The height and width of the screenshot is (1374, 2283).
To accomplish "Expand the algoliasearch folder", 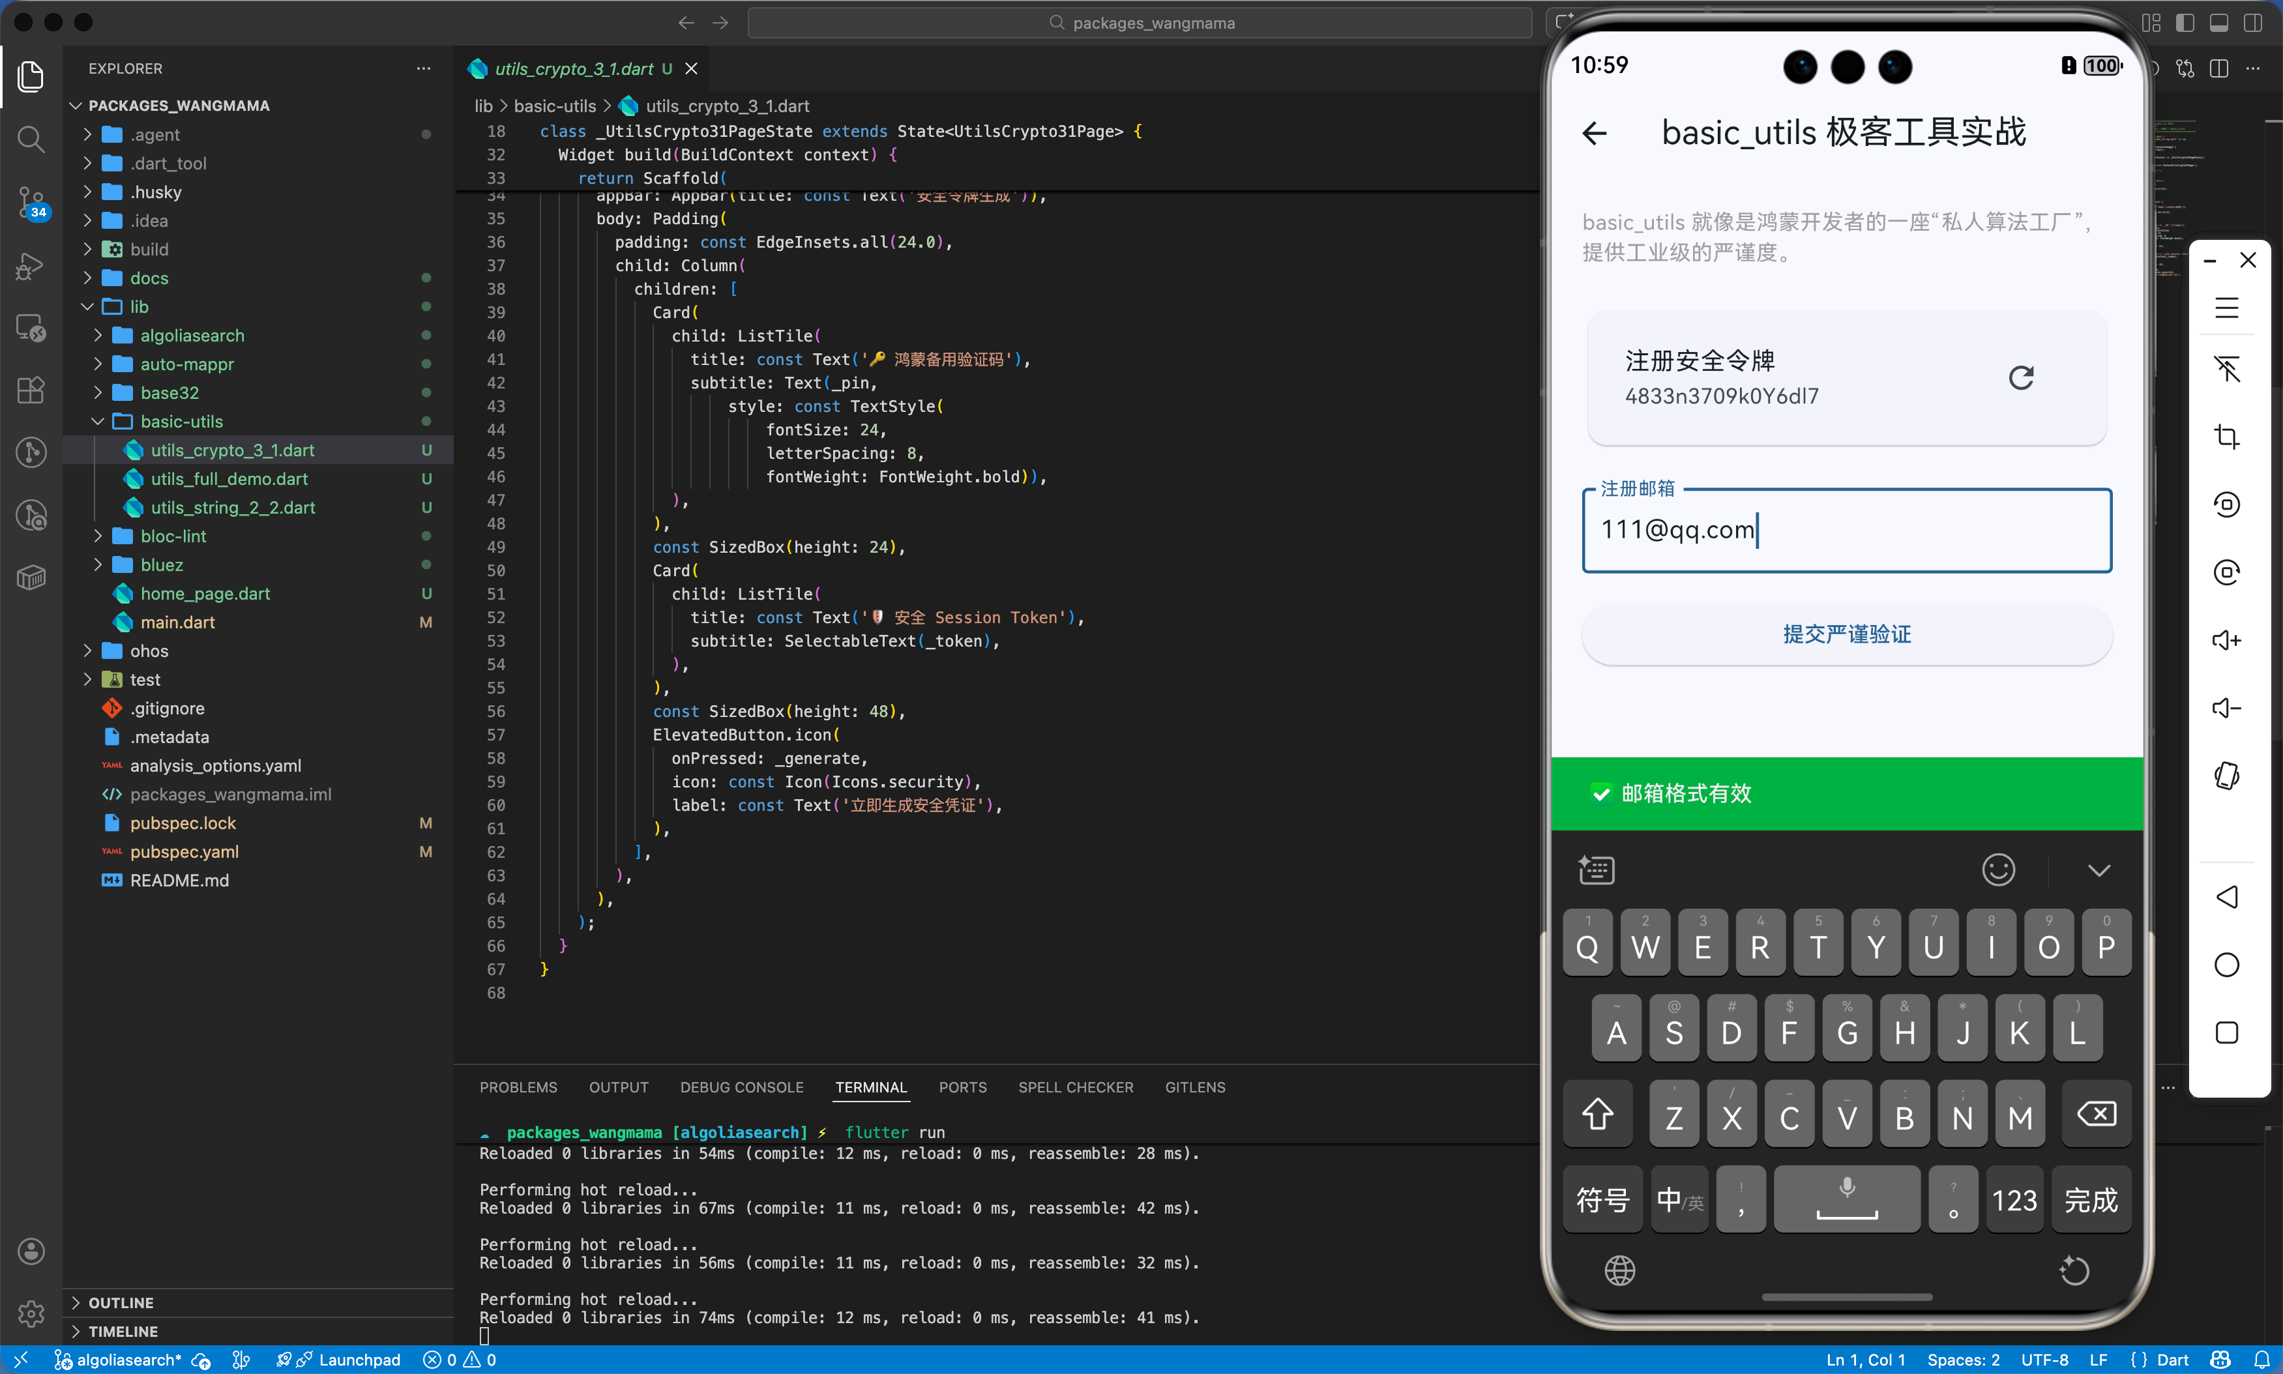I will point(192,335).
